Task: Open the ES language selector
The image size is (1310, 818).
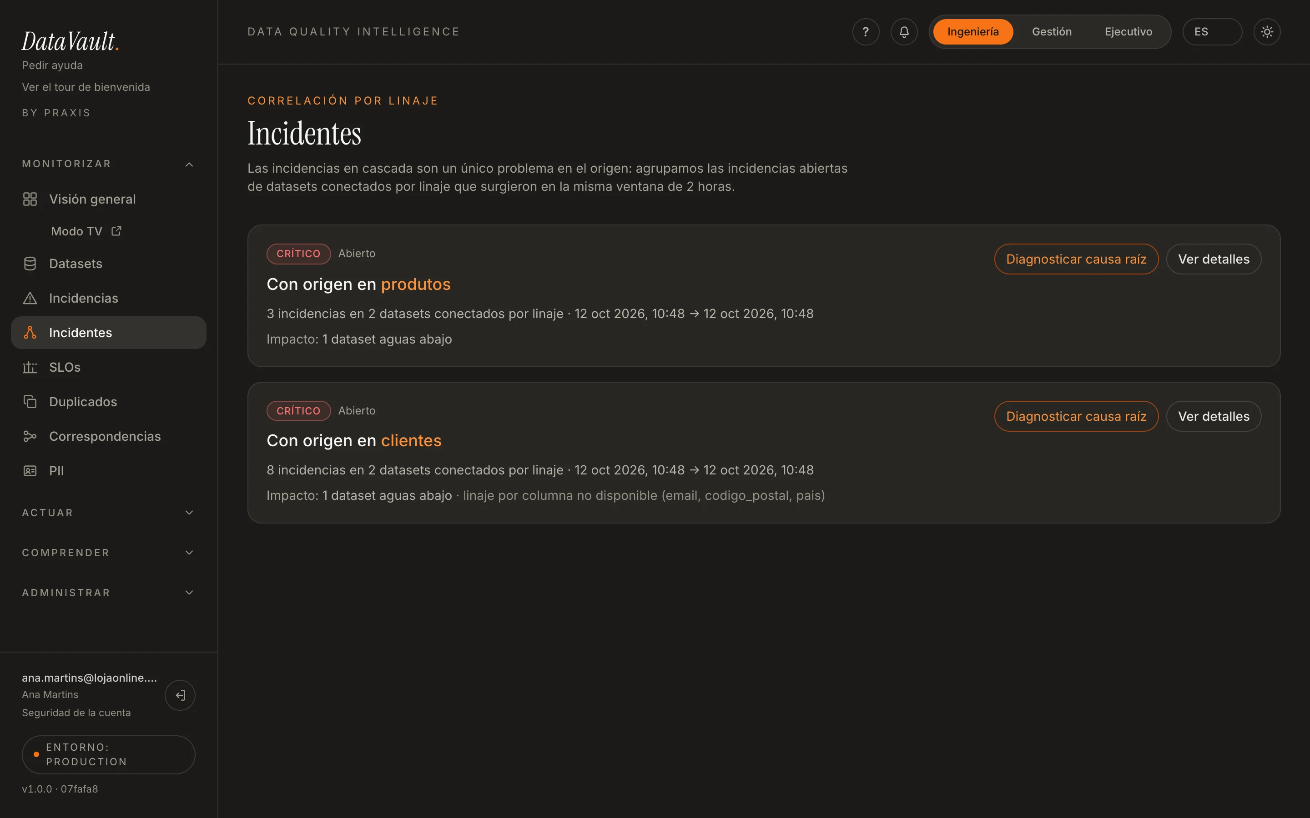Action: [x=1212, y=32]
